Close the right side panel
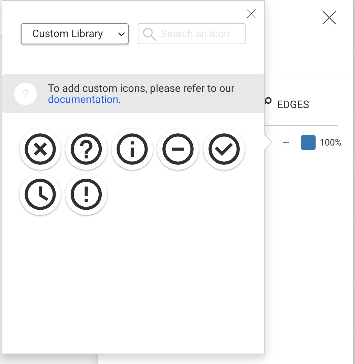 tap(329, 18)
